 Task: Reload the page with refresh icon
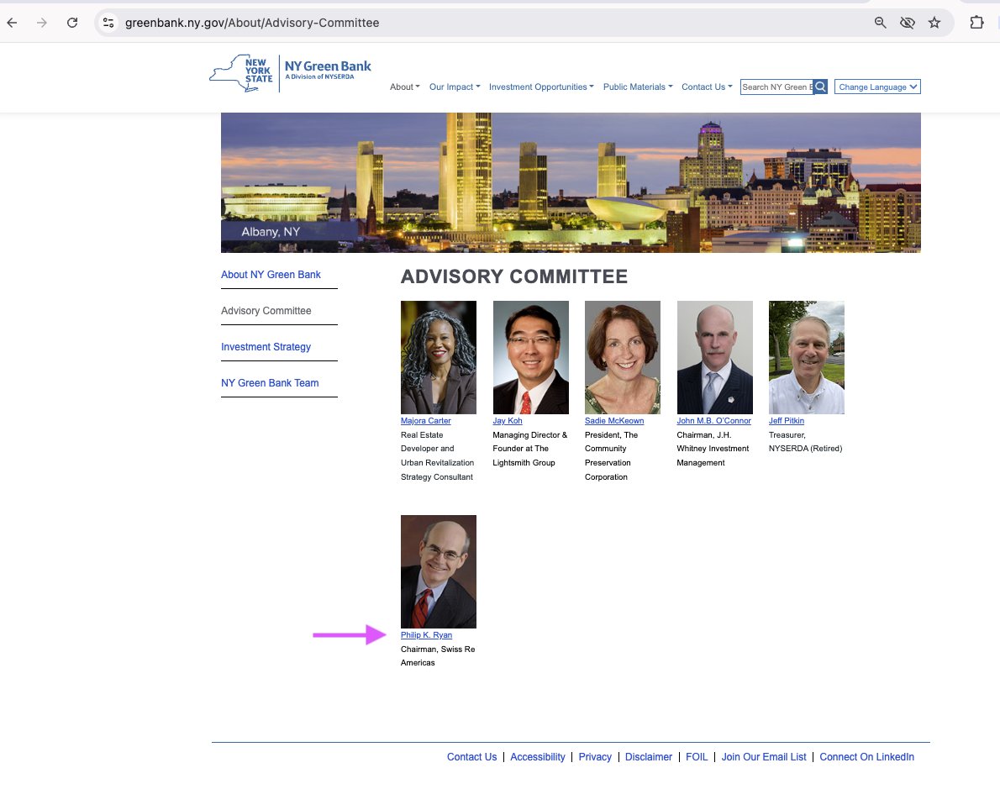(72, 23)
